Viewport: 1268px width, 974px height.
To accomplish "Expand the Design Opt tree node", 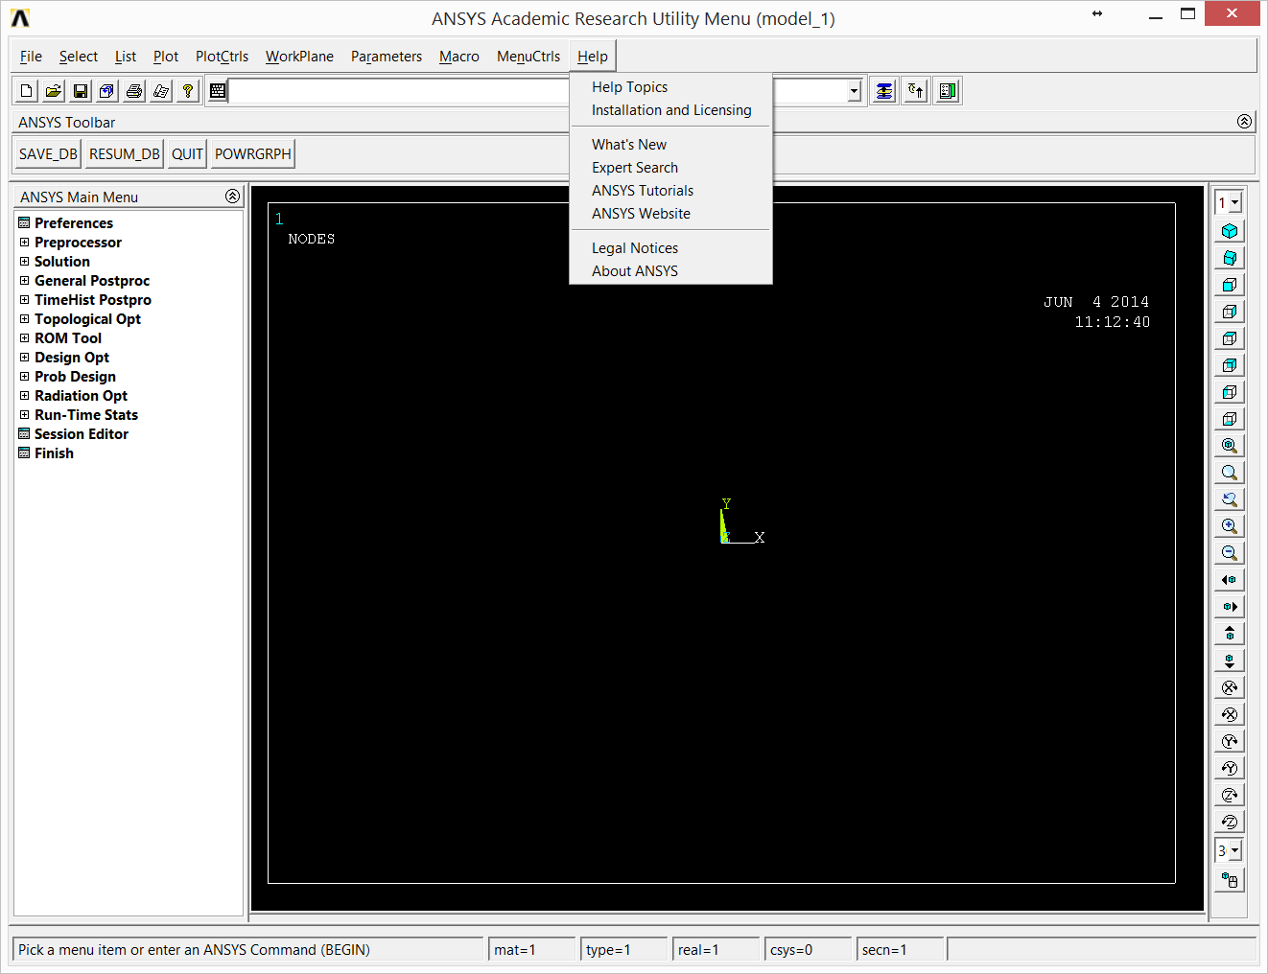I will [x=24, y=358].
